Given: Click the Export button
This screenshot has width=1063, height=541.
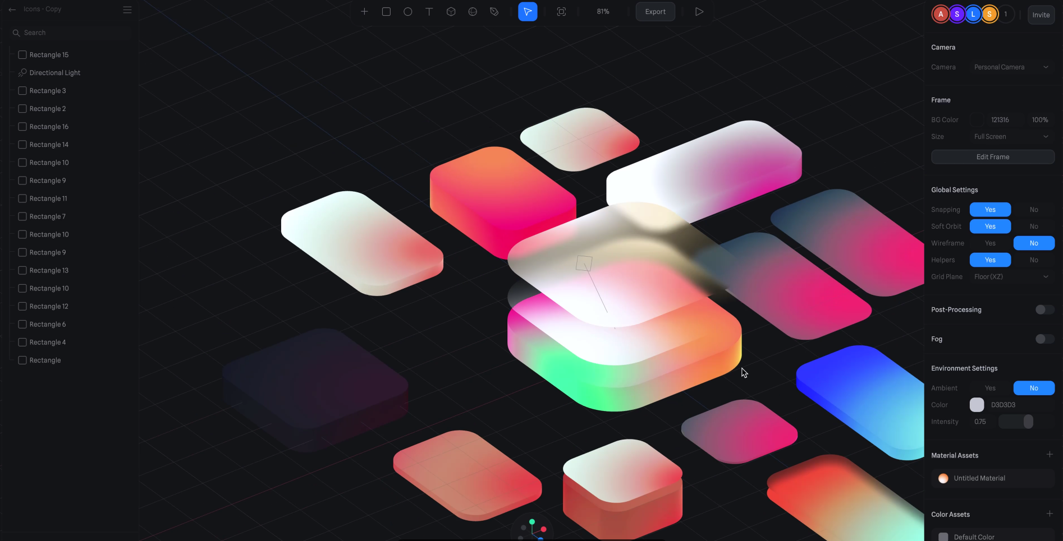Looking at the screenshot, I should (655, 12).
